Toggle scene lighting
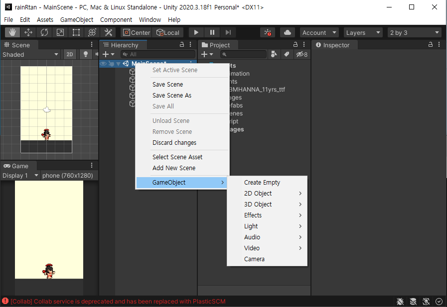 86,54
